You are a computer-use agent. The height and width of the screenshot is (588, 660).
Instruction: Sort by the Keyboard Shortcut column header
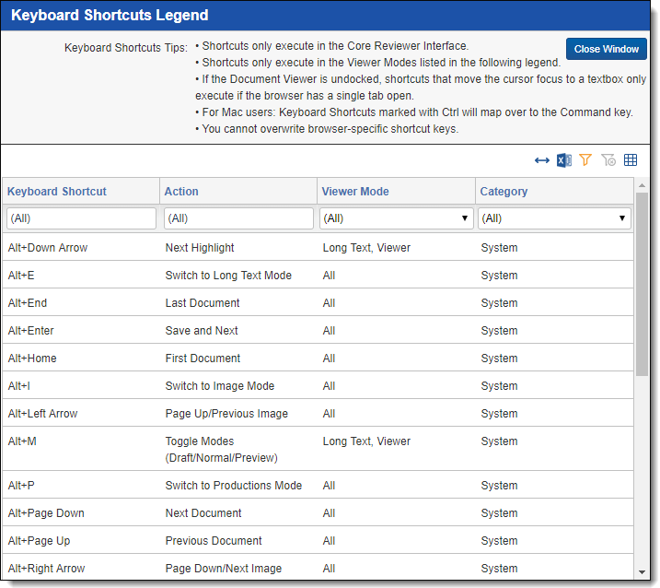pyautogui.click(x=57, y=192)
